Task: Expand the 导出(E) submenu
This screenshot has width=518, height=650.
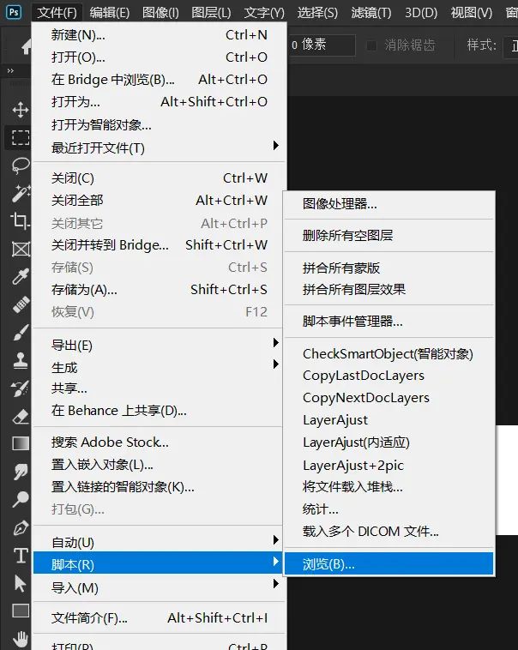Action: pyautogui.click(x=160, y=345)
